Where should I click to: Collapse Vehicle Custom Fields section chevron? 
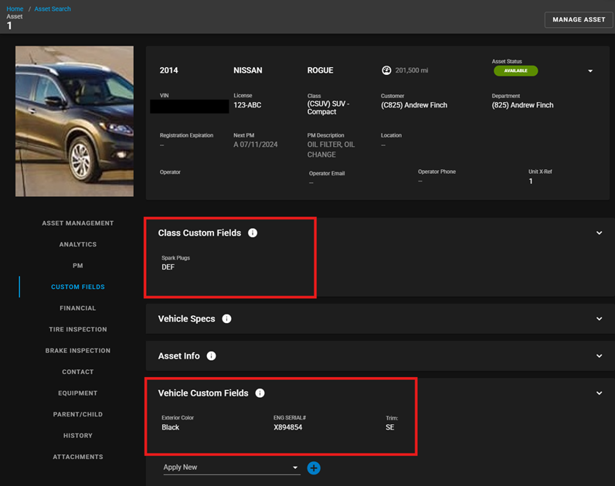point(599,393)
